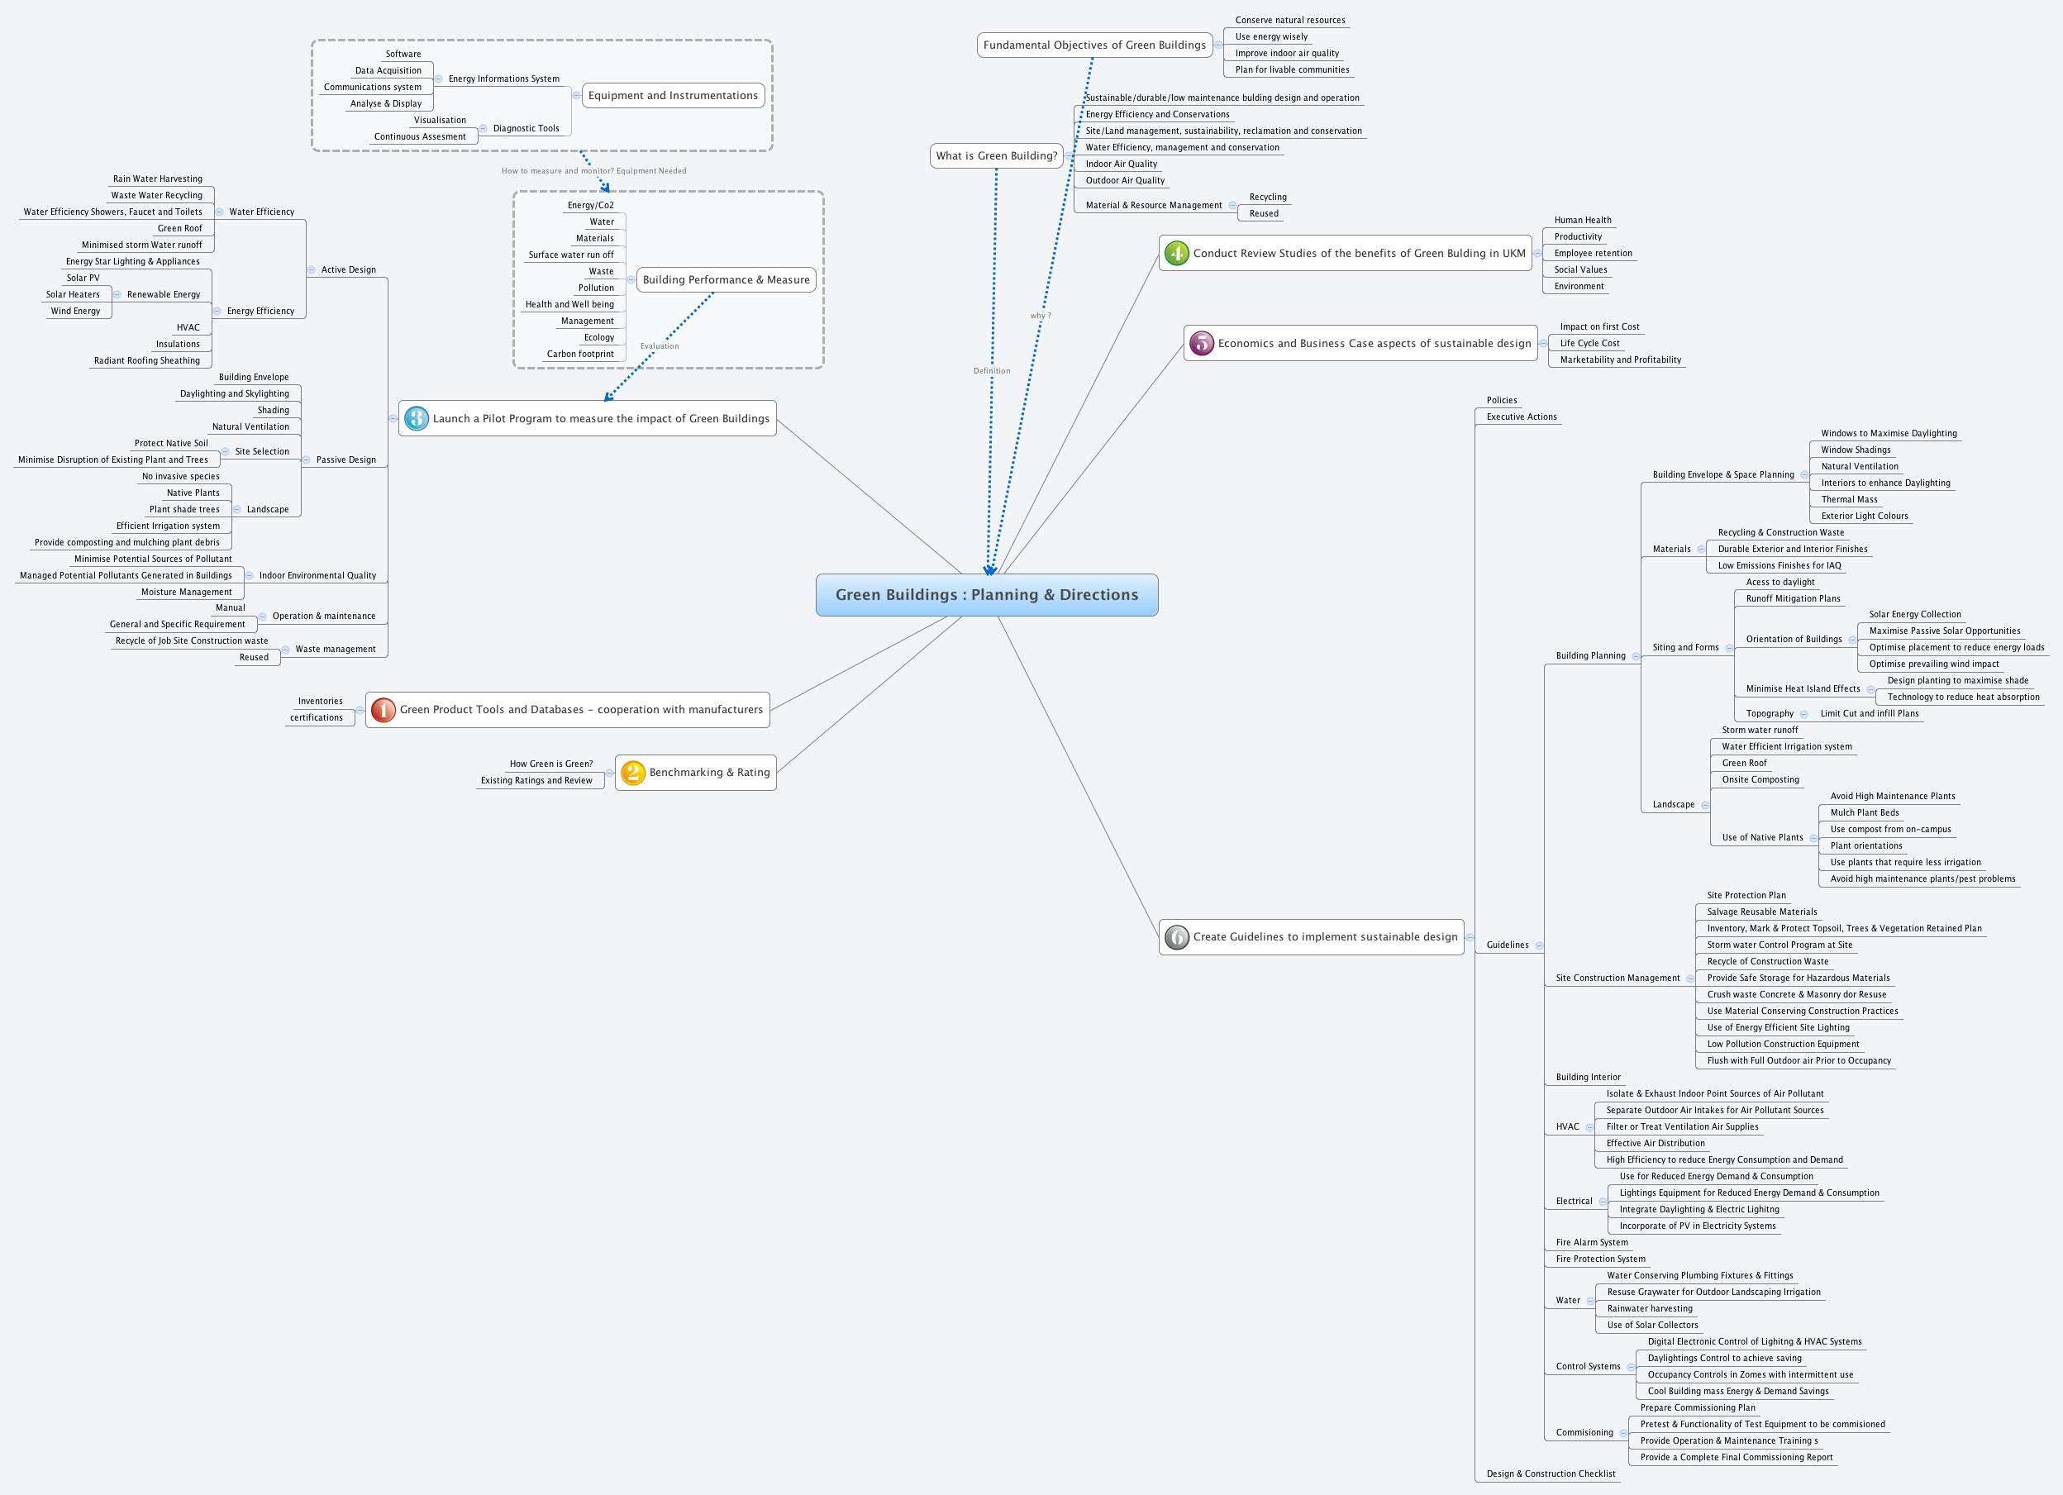The width and height of the screenshot is (2063, 1495).
Task: Click priority marker 4 on Conduct Review Studies topic
Action: click(x=1176, y=254)
